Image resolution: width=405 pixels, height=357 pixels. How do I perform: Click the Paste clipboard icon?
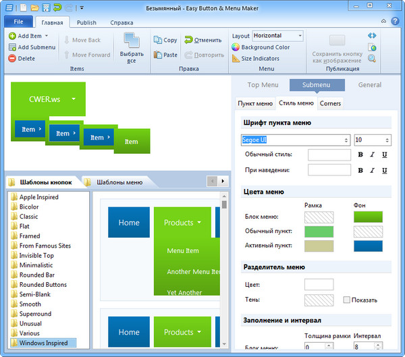pyautogui.click(x=157, y=55)
